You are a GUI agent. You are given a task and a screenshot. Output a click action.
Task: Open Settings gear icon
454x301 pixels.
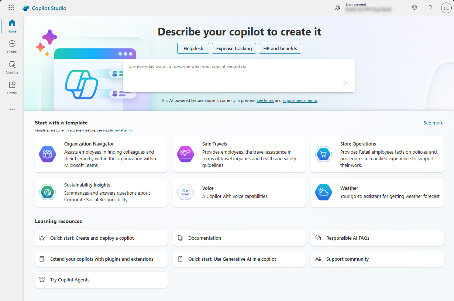(x=415, y=8)
